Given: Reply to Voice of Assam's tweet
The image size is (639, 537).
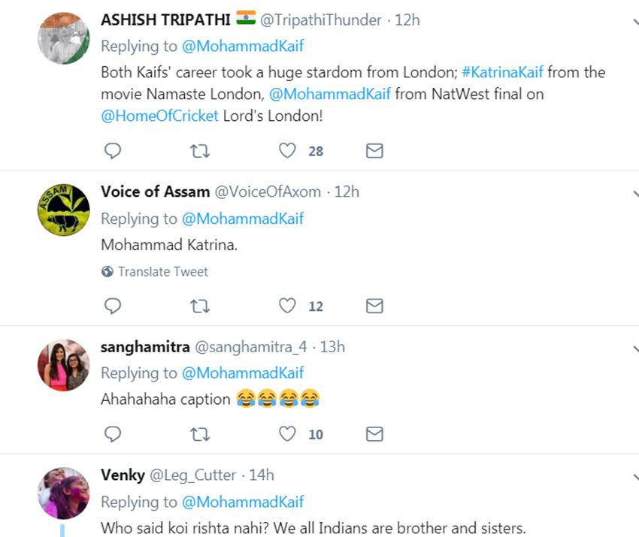Looking at the screenshot, I should point(112,306).
